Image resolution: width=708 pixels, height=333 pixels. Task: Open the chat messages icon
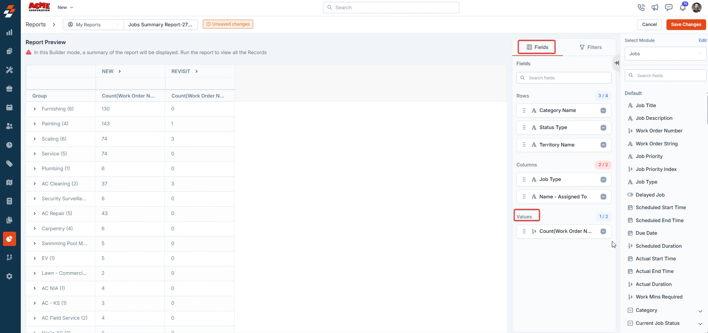pyautogui.click(x=669, y=7)
